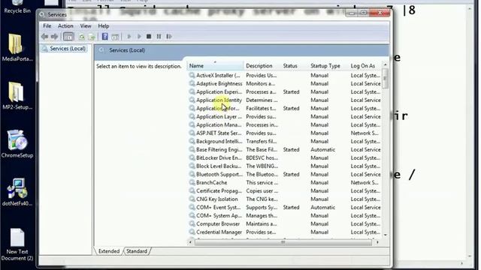481x270 pixels.
Task: Select the ASP.NET State Service row
Action: click(284, 133)
